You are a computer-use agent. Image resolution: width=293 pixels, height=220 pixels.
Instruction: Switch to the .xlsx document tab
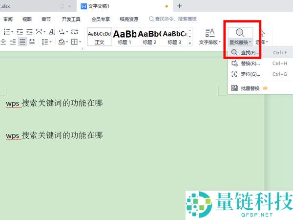click(38, 6)
